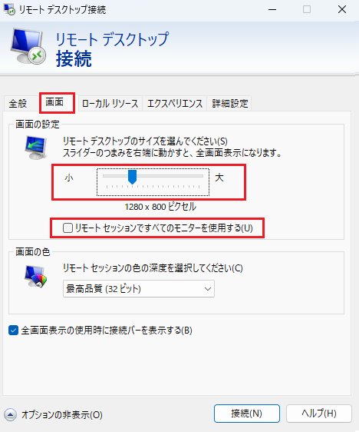Screen dimensions: 359x432
Task: Enable リモート セッションですべてのモニターを使用する checkbox
Action: pyautogui.click(x=68, y=228)
